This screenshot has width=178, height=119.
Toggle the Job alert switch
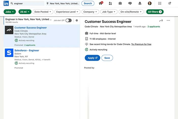pyautogui.click(x=69, y=21)
